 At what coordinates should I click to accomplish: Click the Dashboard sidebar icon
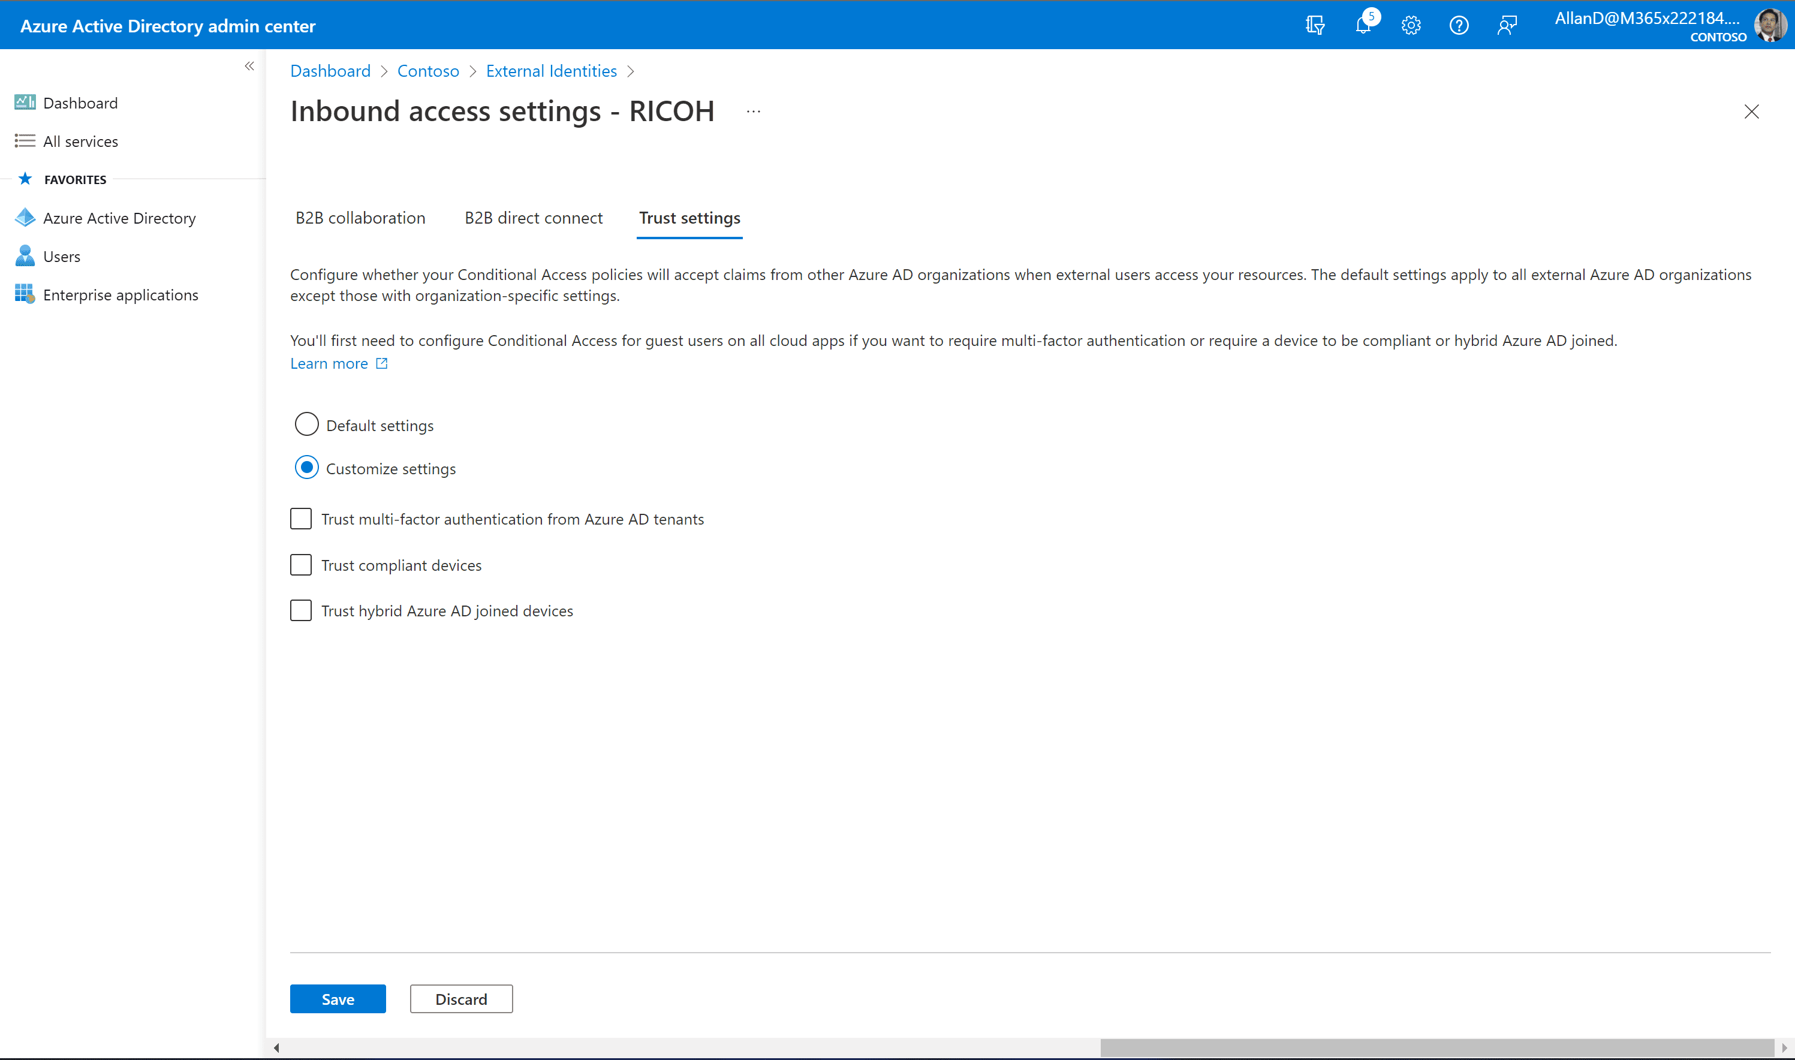pos(25,103)
